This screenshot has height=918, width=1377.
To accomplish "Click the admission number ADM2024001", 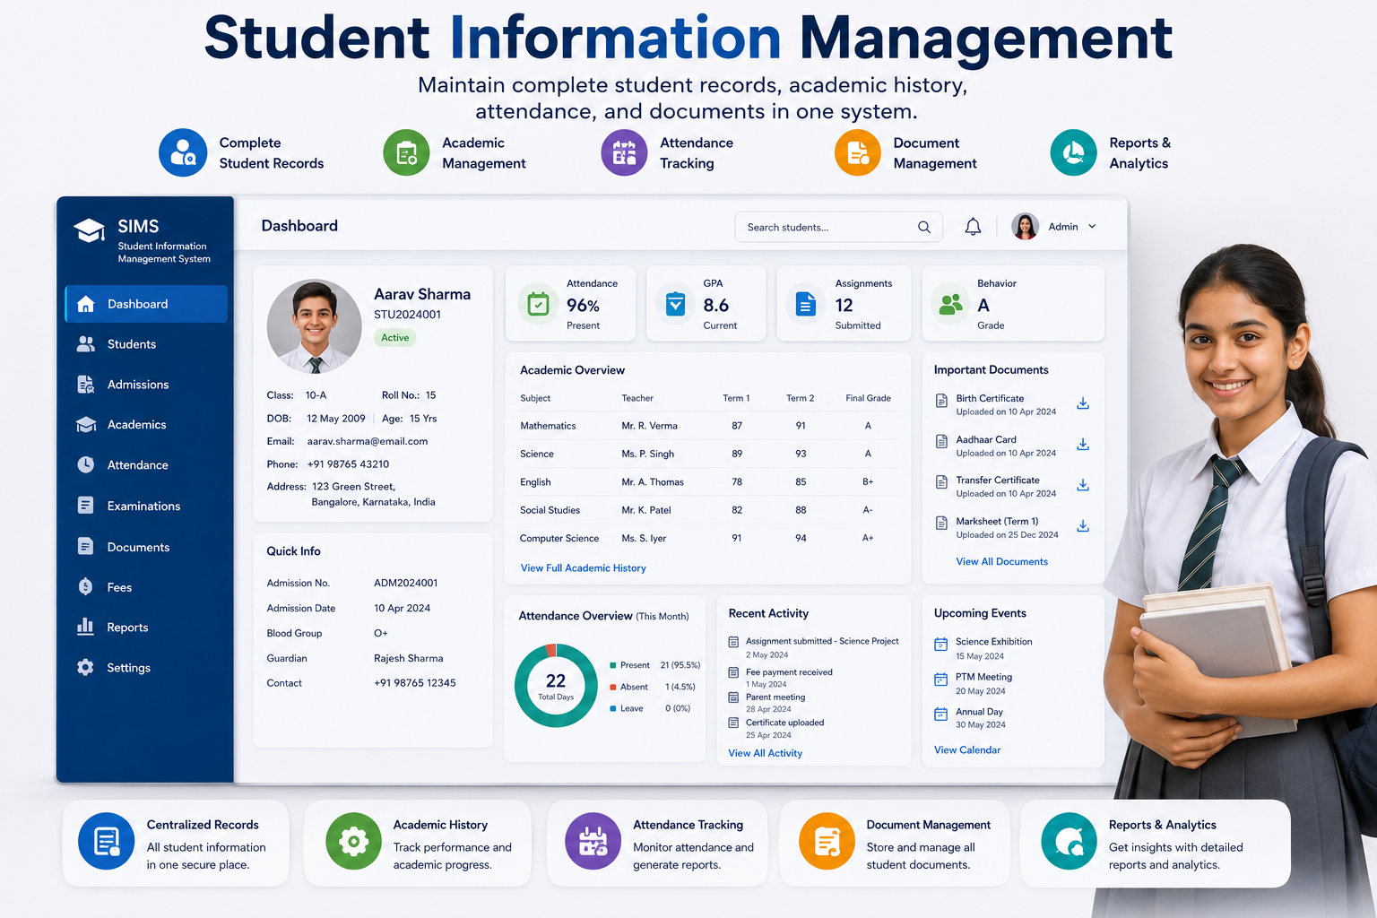I will pyautogui.click(x=406, y=584).
